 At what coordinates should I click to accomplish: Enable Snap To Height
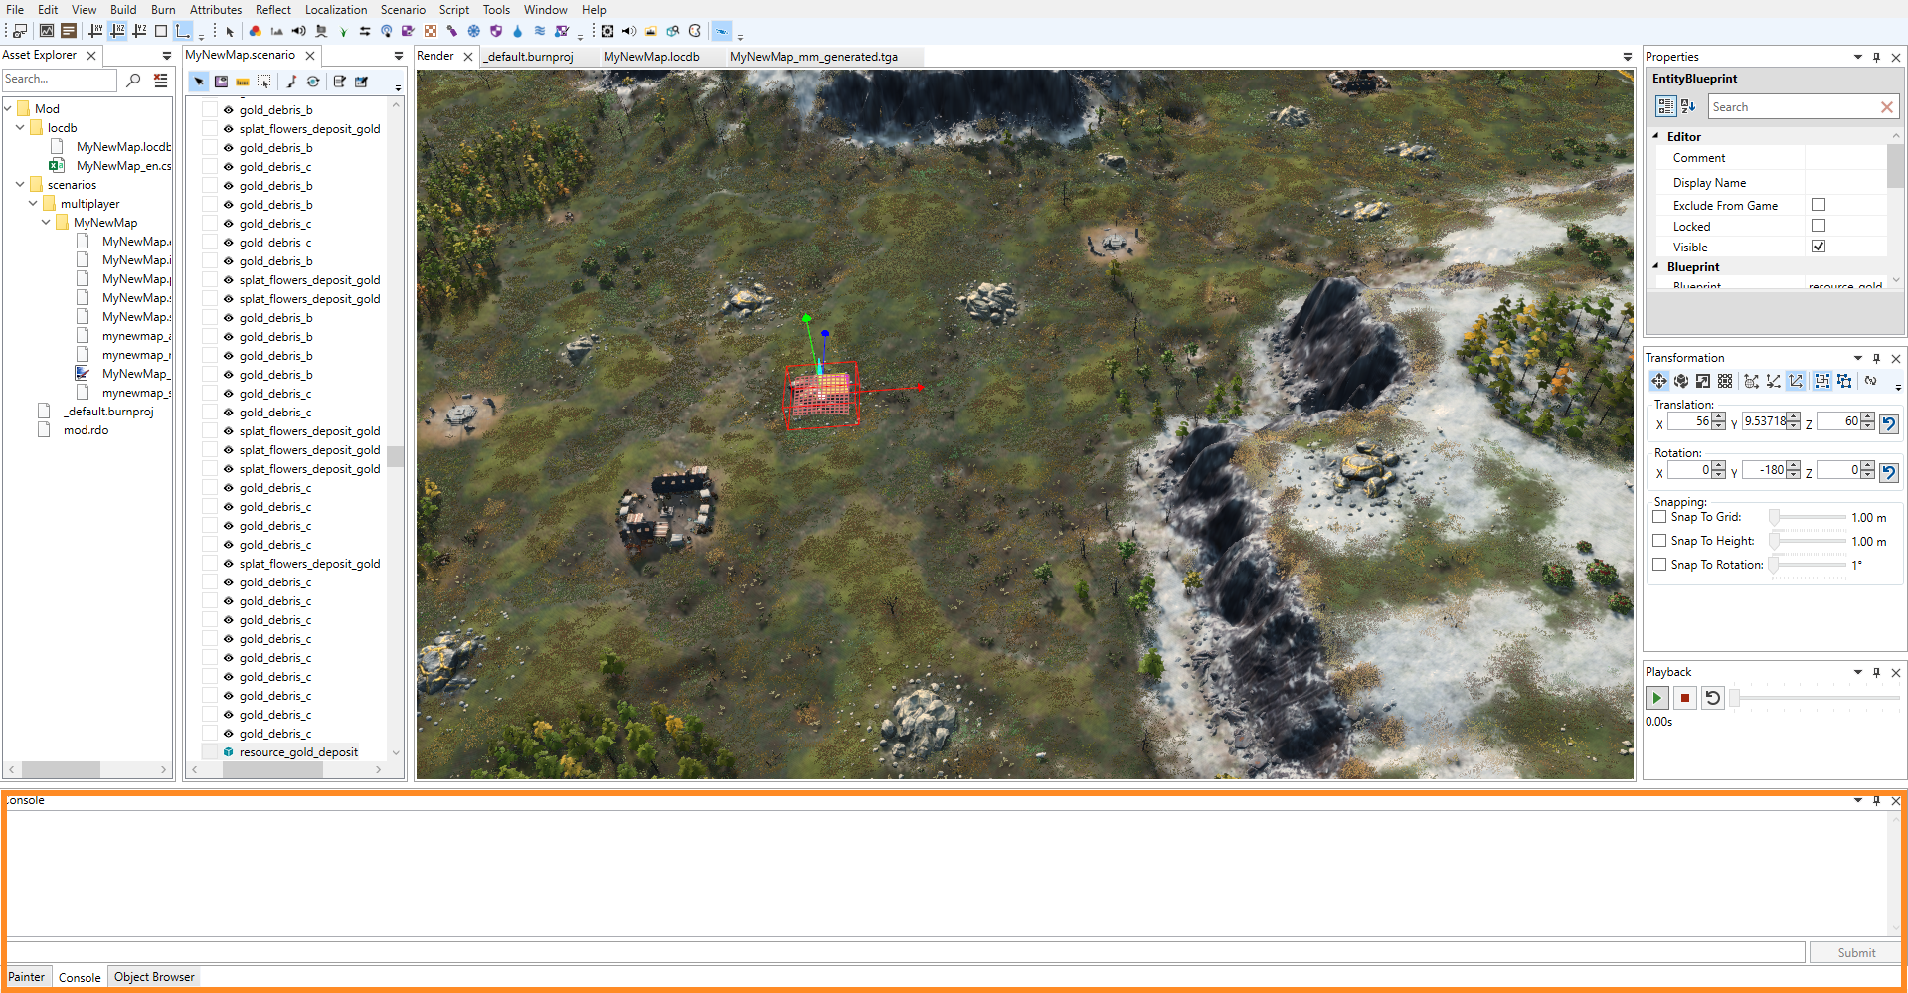(x=1659, y=541)
